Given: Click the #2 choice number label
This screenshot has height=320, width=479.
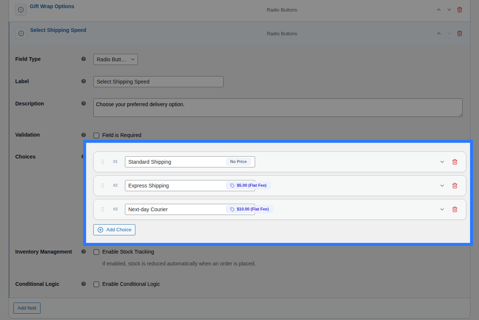Looking at the screenshot, I should 115,185.
